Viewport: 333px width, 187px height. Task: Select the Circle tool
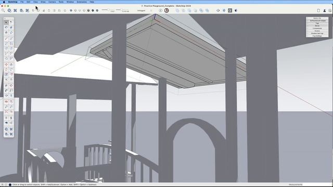click(x=6, y=48)
